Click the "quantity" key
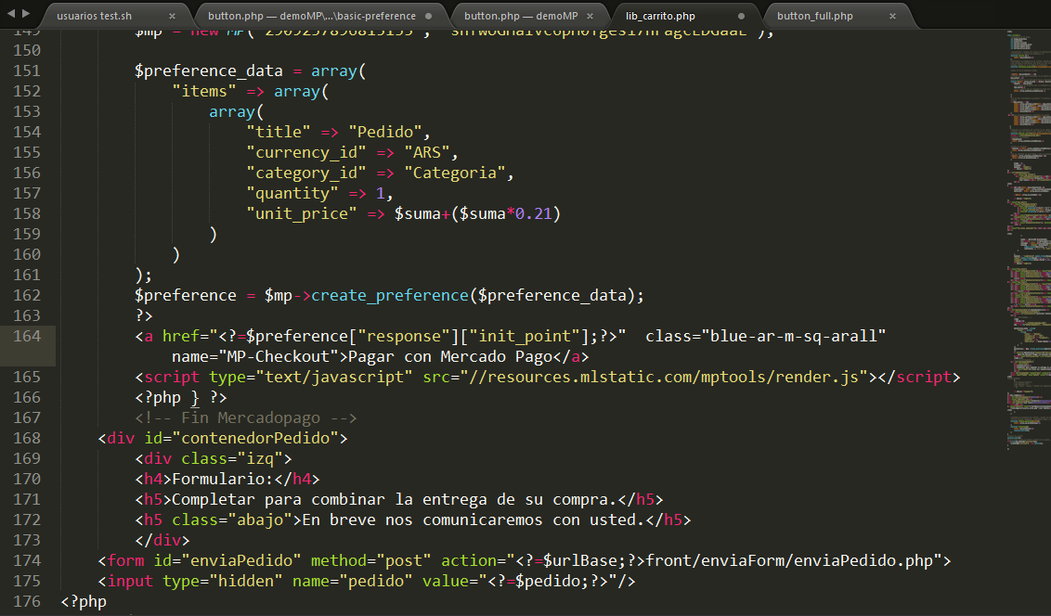The image size is (1051, 616). pyautogui.click(x=292, y=194)
